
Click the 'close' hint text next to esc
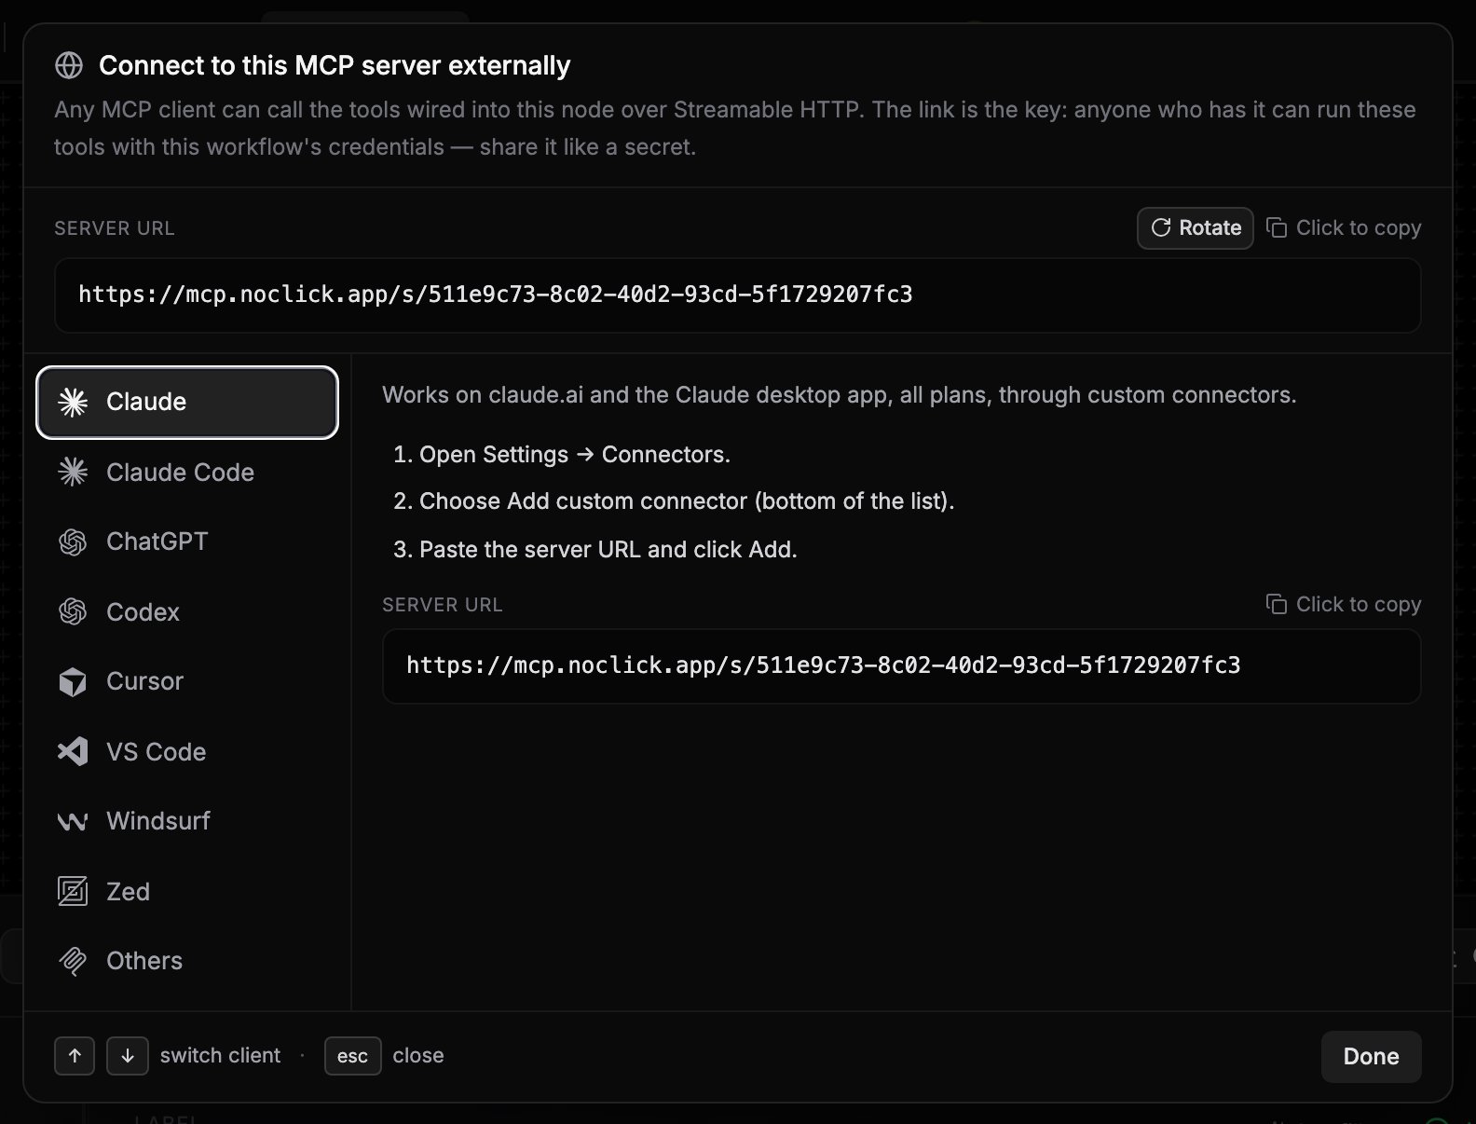click(418, 1056)
